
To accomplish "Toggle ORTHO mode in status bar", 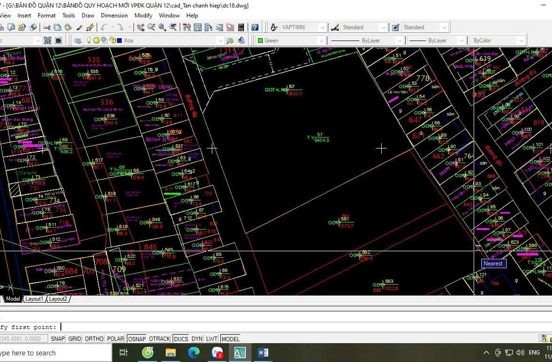I will pyautogui.click(x=94, y=338).
